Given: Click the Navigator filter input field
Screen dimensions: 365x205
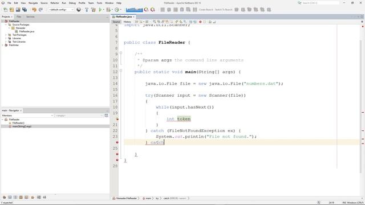Looking at the screenshot, I should (79, 116).
